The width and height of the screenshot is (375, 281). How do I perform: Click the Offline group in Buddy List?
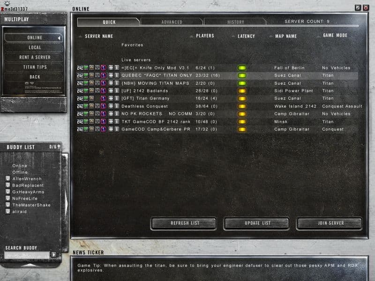[x=20, y=172]
